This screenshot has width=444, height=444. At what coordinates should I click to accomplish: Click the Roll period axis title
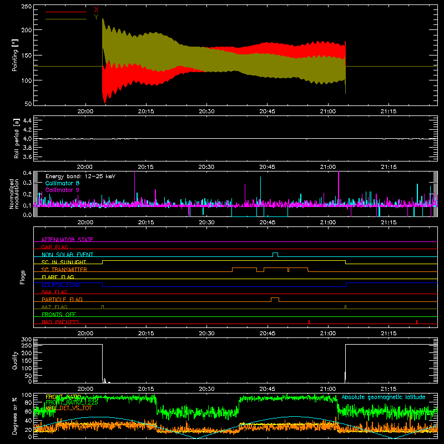(x=16, y=138)
